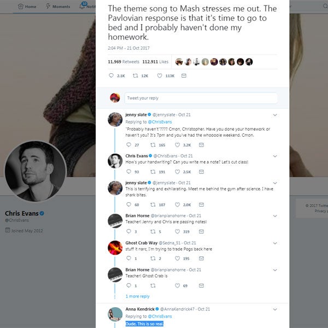Viewport: 328px width, 328px height.
Task: Open dropdown arrow on Chris Evans' reply
Action: tap(274, 156)
